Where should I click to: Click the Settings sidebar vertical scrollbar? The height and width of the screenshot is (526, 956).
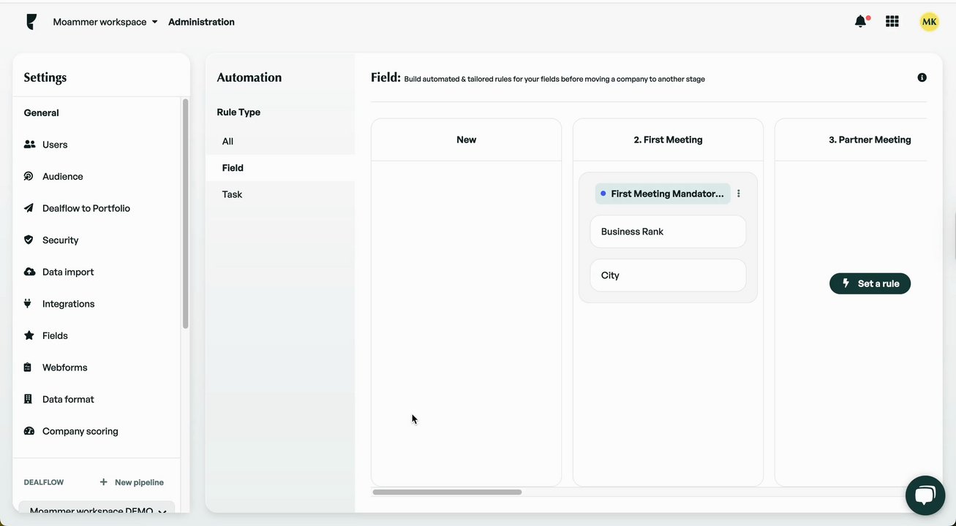[185, 213]
